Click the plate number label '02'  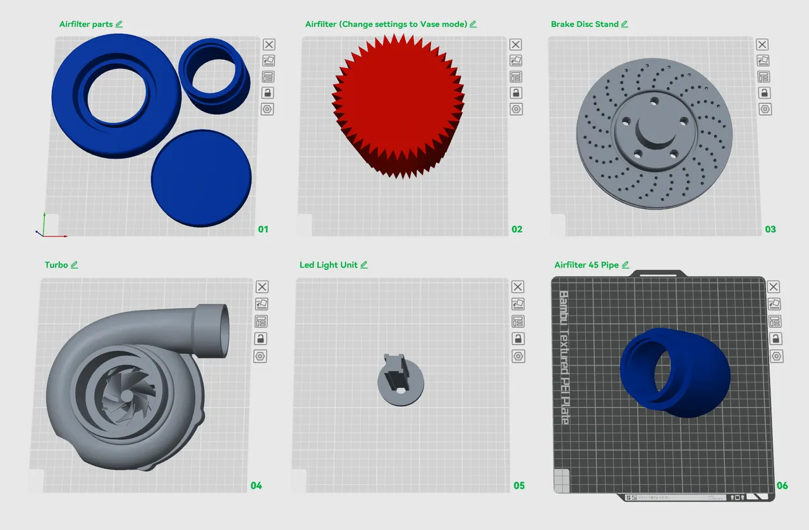point(517,229)
